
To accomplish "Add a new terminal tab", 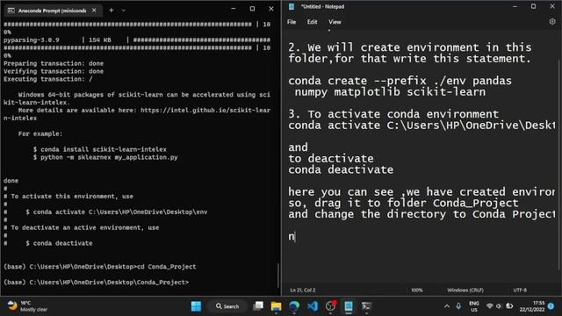I will coord(112,11).
